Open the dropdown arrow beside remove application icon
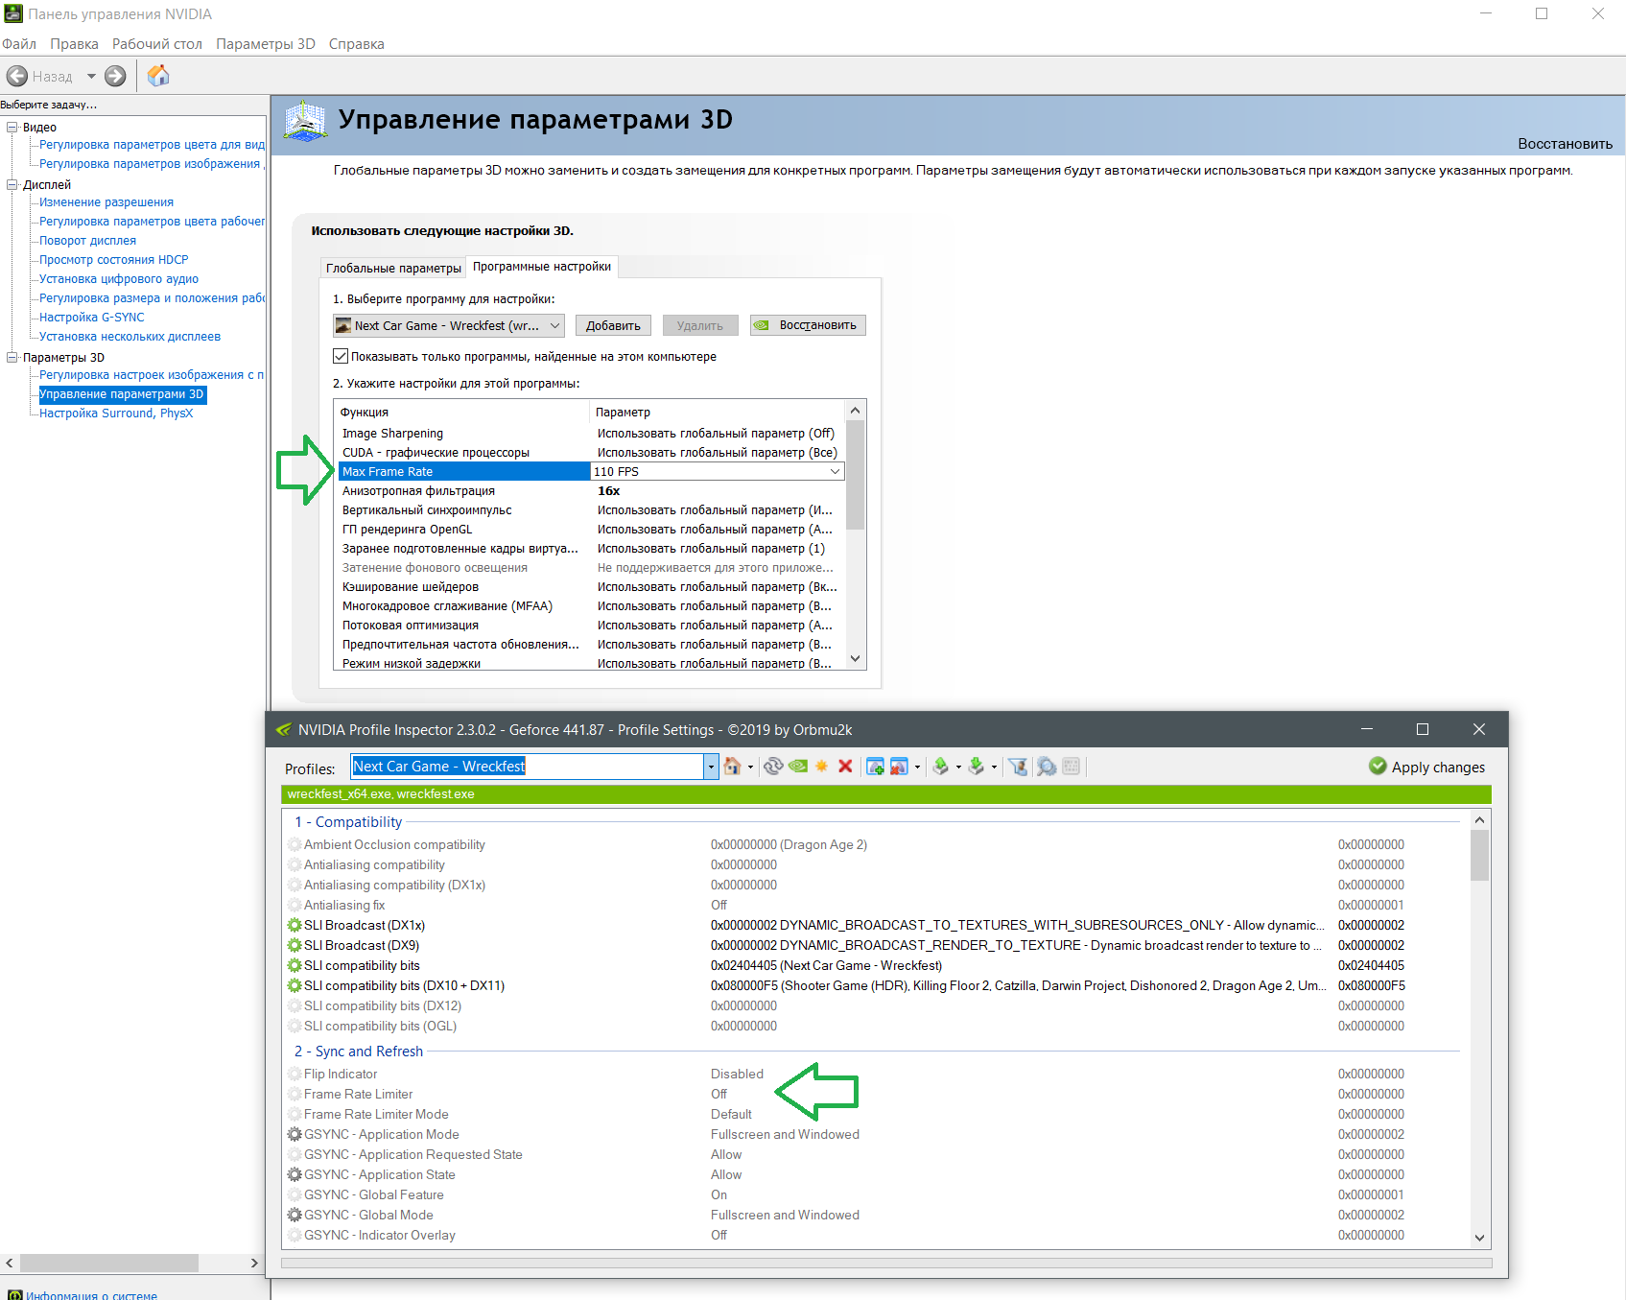Viewport: 1626px width, 1300px height. click(917, 767)
